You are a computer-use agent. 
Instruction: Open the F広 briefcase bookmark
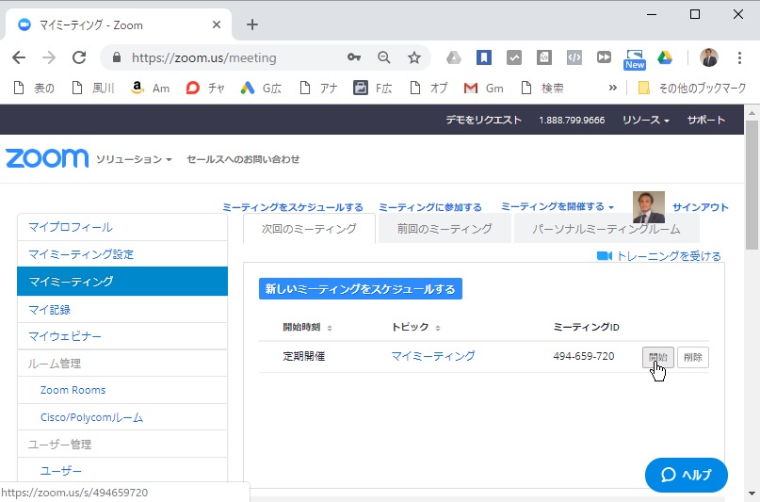(x=372, y=89)
